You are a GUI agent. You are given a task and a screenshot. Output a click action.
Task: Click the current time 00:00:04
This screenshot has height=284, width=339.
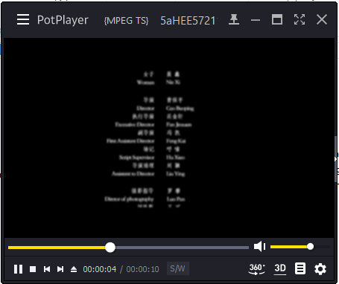click(100, 269)
